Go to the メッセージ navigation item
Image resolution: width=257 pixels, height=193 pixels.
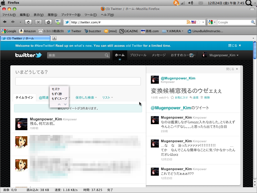point(159,55)
